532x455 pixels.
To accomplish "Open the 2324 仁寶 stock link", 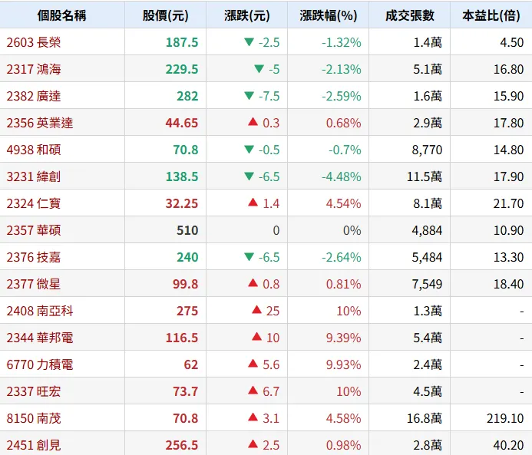I will (x=34, y=203).
